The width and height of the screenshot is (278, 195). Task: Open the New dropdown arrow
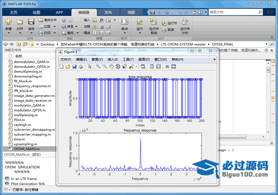coord(9,33)
